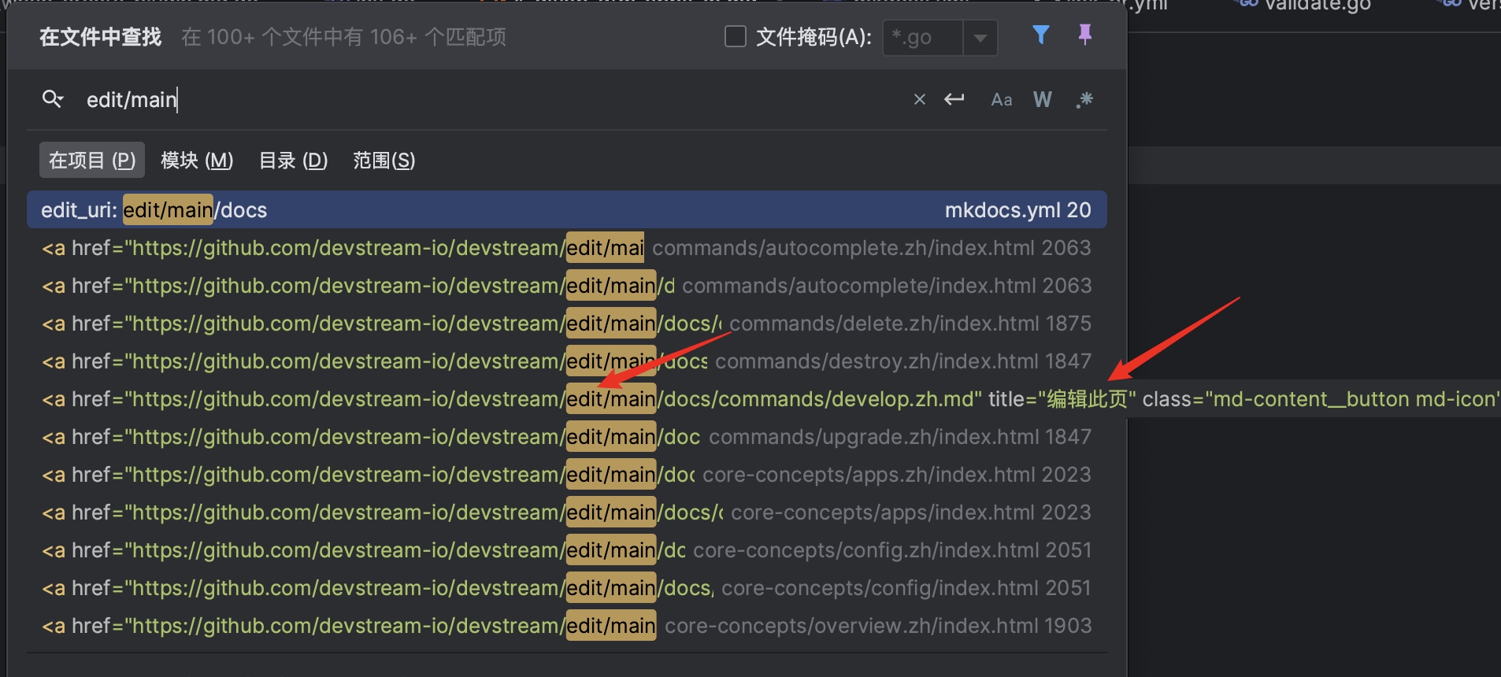This screenshot has width=1501, height=677.
Task: Click the edit/main search input field
Action: point(488,99)
